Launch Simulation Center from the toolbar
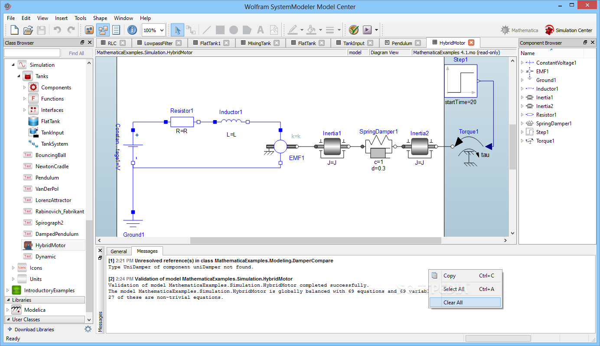 (x=568, y=30)
